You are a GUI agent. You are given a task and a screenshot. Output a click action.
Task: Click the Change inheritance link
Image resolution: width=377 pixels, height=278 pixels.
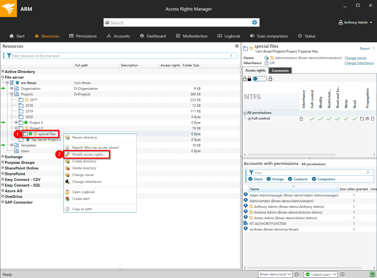[x=359, y=63]
